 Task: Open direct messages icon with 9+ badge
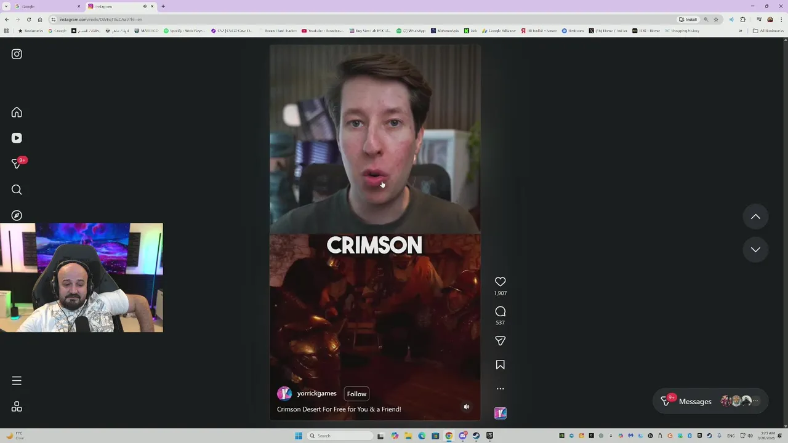click(17, 164)
